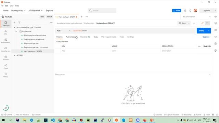Click the Invite button
This screenshot has height=123, width=219.
[x=177, y=11]
